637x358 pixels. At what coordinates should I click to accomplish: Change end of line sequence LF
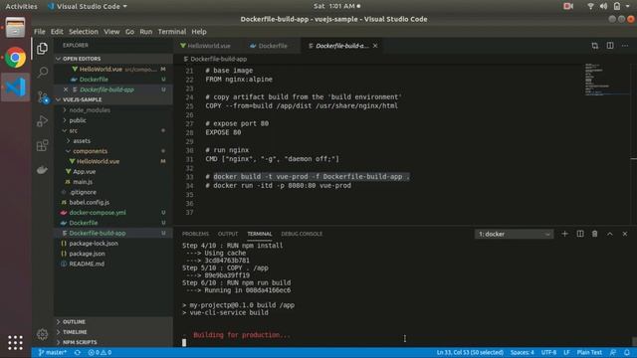(x=566, y=352)
